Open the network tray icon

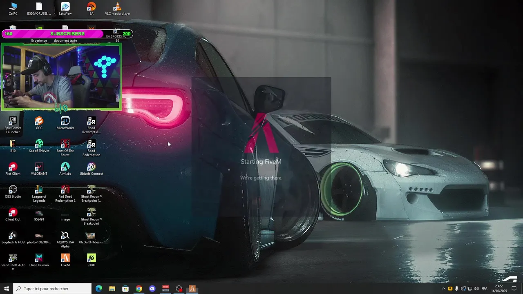coord(470,289)
